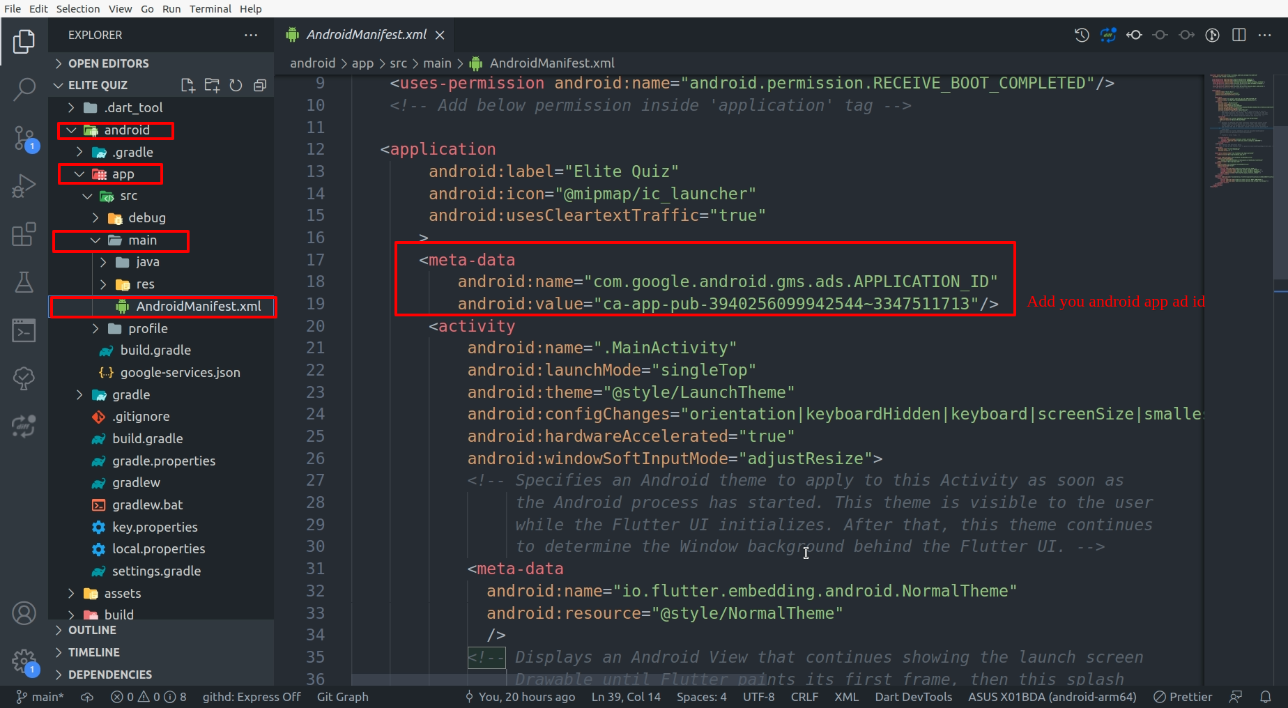
Task: Toggle githd Express Off in status bar
Action: pyautogui.click(x=251, y=697)
